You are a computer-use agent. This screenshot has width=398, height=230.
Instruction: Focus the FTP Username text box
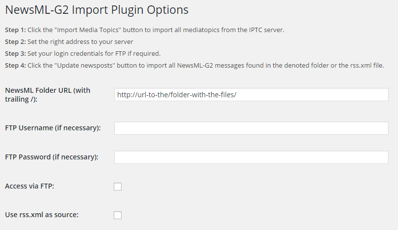251,128
